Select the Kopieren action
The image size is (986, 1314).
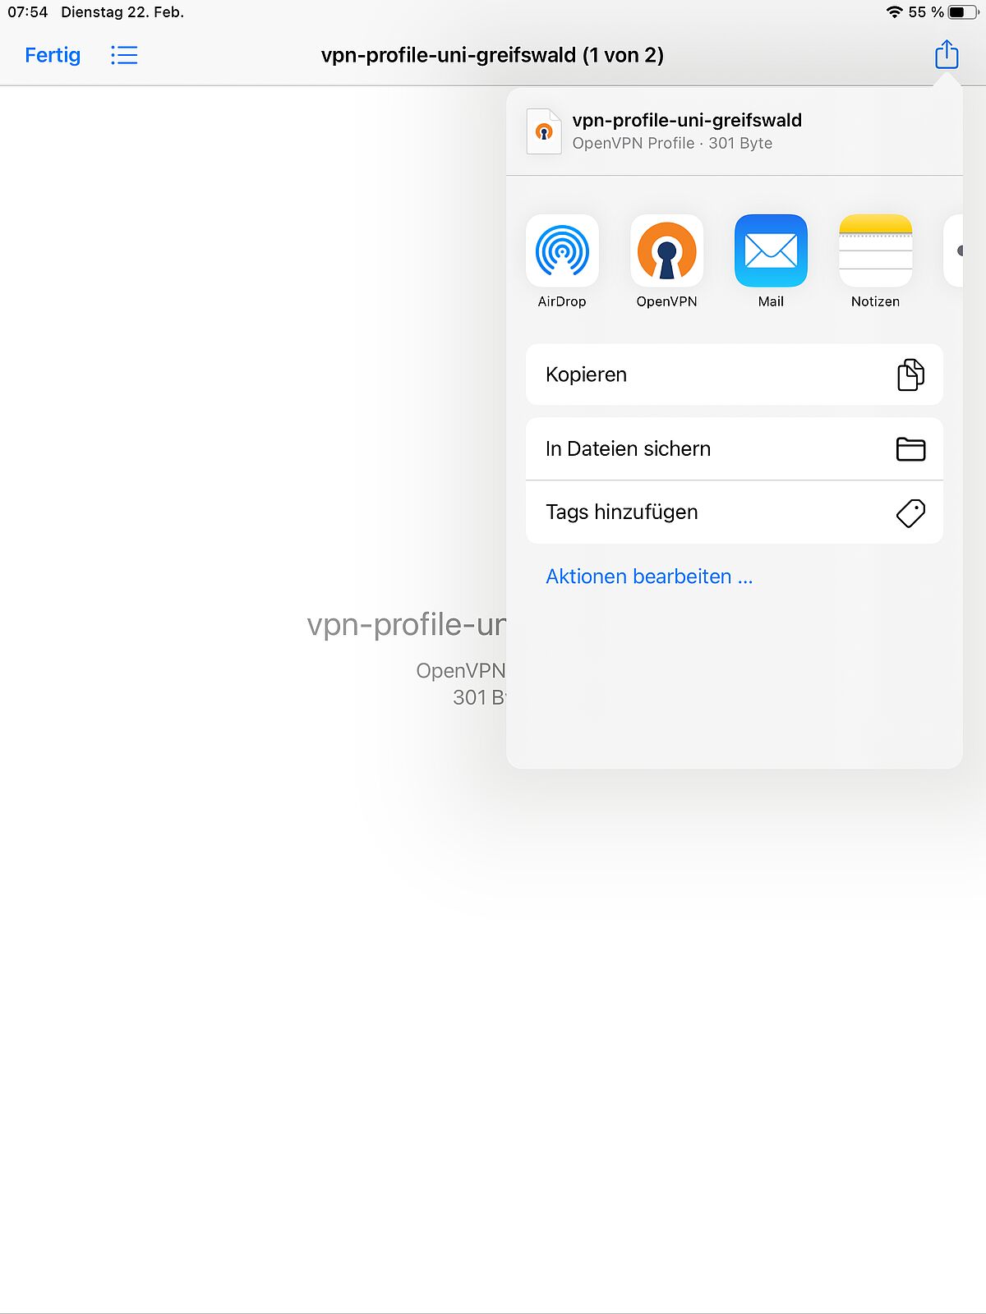click(x=734, y=374)
